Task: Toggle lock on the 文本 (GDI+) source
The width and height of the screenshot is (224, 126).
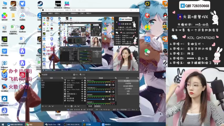Action: (x=85, y=80)
